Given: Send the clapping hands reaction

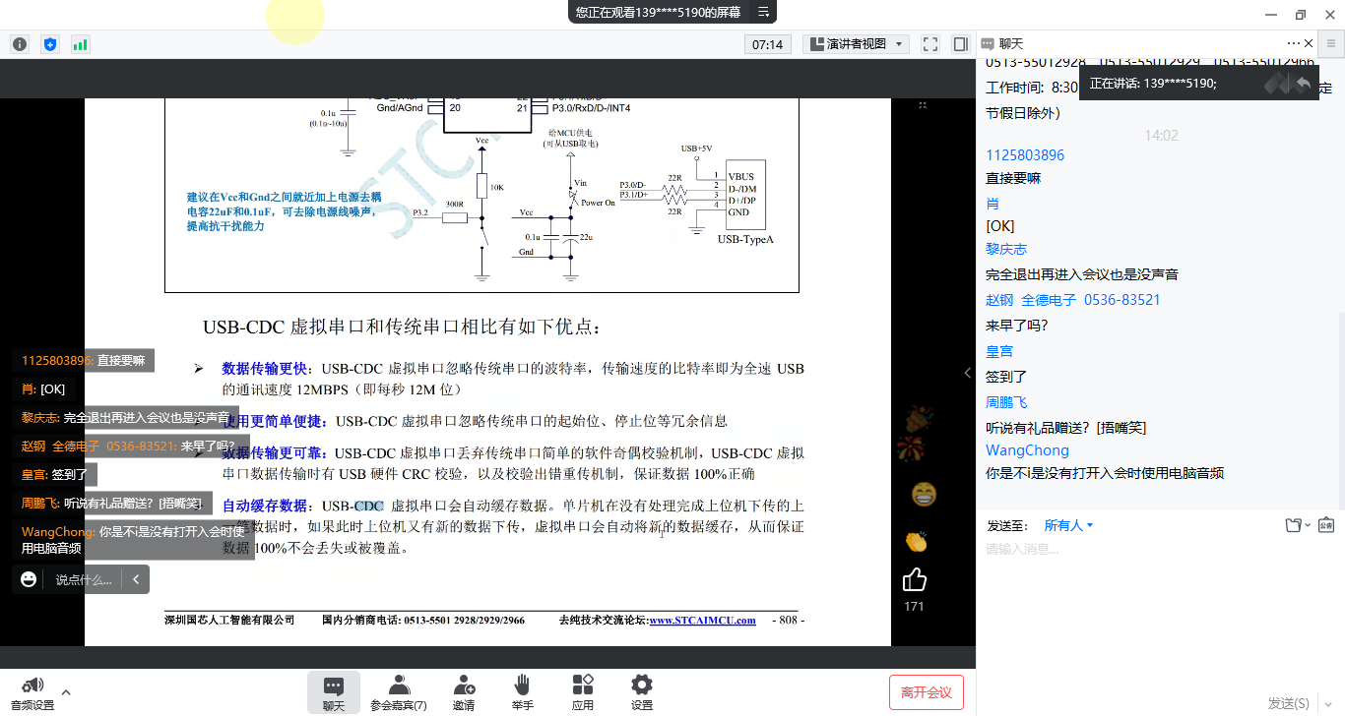Looking at the screenshot, I should pyautogui.click(x=916, y=541).
